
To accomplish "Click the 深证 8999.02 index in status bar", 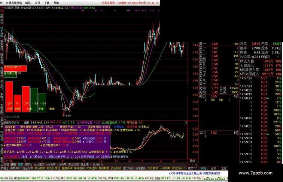I will click(x=22, y=178).
